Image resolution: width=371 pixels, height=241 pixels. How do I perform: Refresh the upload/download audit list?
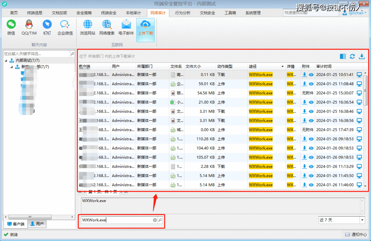tap(352, 56)
